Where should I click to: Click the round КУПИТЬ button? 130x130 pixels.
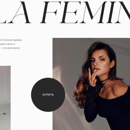48,95
